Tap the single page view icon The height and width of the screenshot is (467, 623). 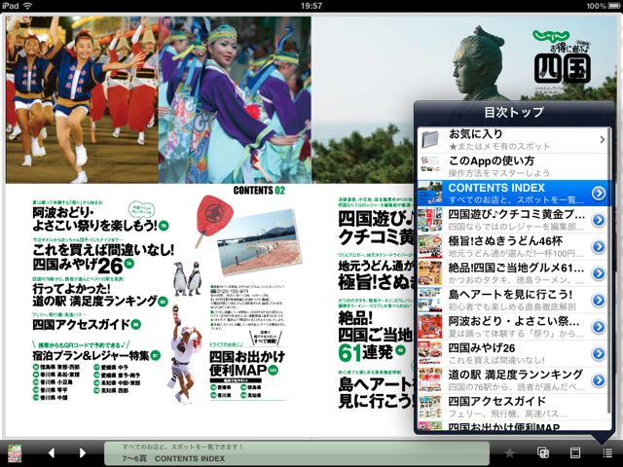[x=574, y=452]
